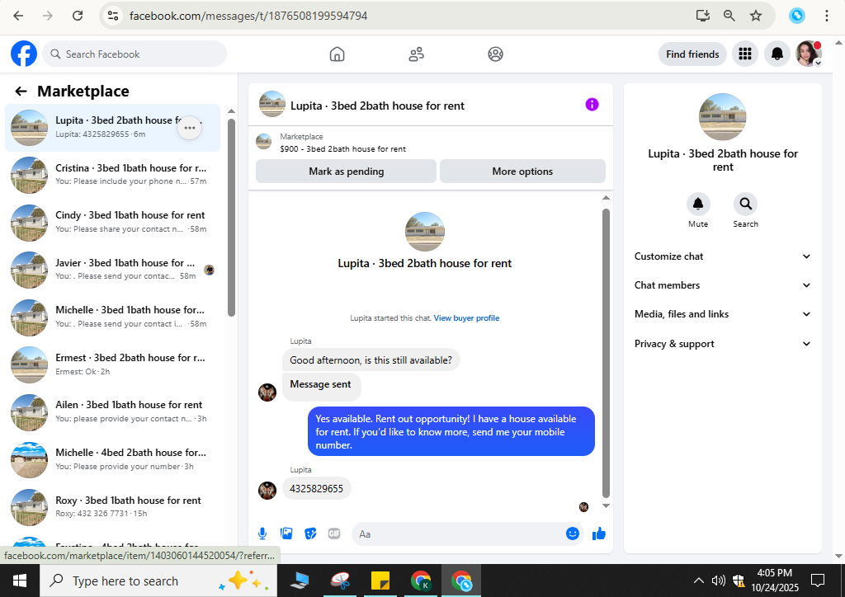Screen dimensions: 845x597
Task: Expand Privacy & support section
Action: pos(722,344)
